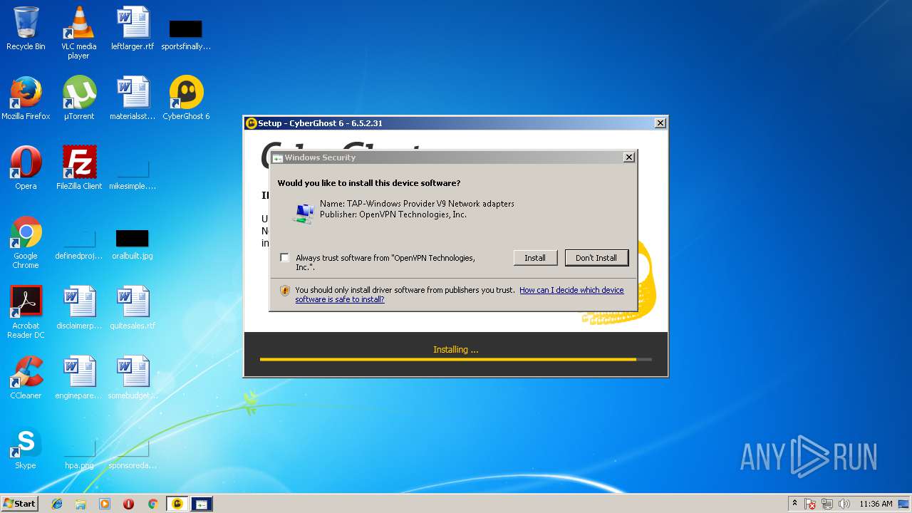Screen dimensions: 912x513
Task: Open Windows Explorer folder in taskbar
Action: point(81,504)
